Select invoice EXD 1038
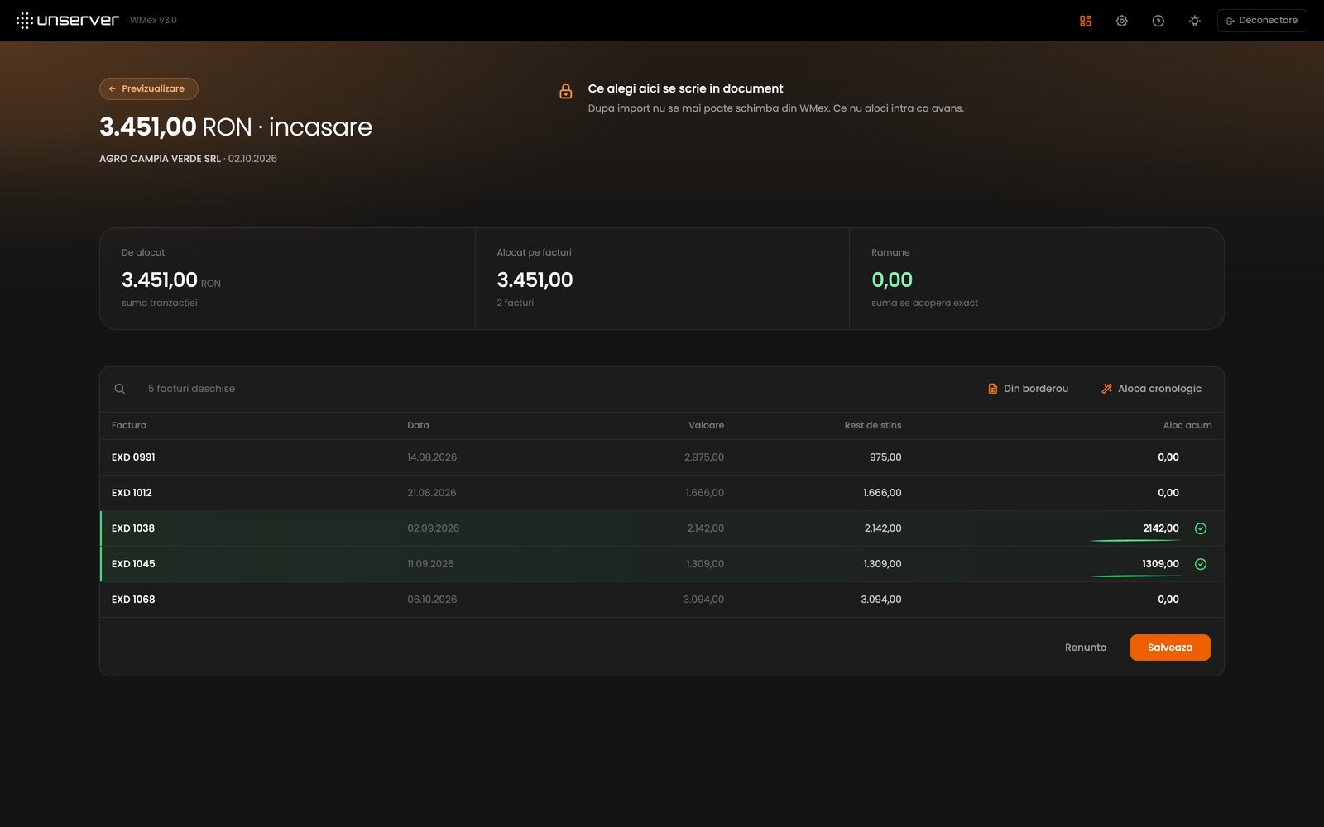1324x827 pixels. (662, 528)
